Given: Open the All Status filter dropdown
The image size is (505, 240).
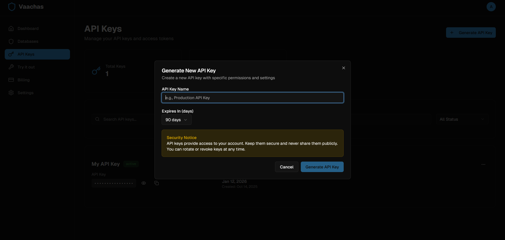Looking at the screenshot, I should pos(462,119).
